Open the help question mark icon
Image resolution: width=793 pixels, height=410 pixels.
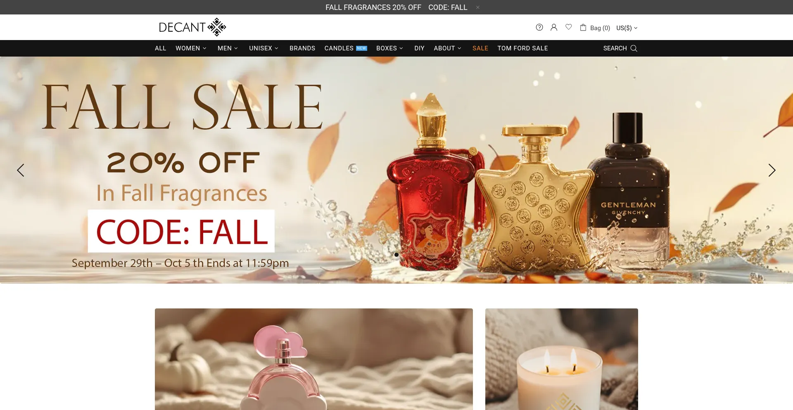(x=539, y=27)
